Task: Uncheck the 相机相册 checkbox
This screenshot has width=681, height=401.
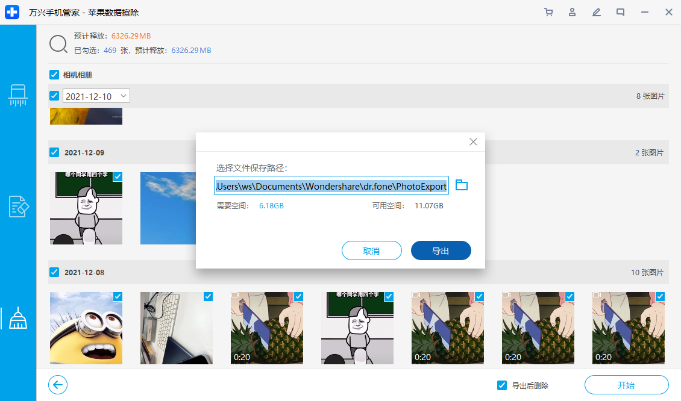Action: point(54,75)
